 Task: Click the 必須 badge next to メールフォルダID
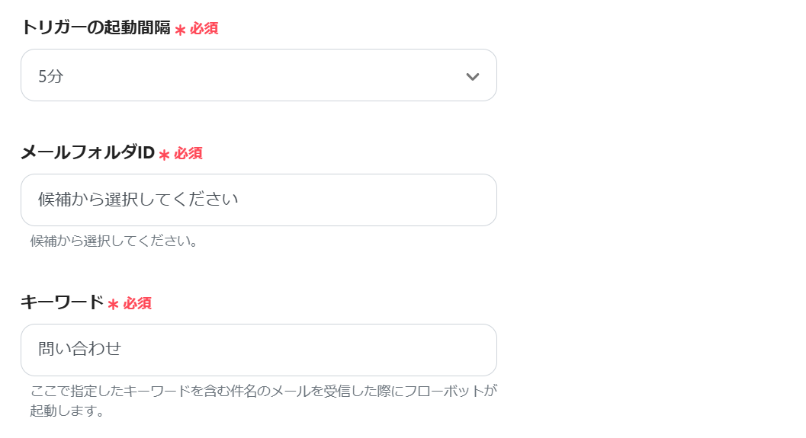point(188,153)
